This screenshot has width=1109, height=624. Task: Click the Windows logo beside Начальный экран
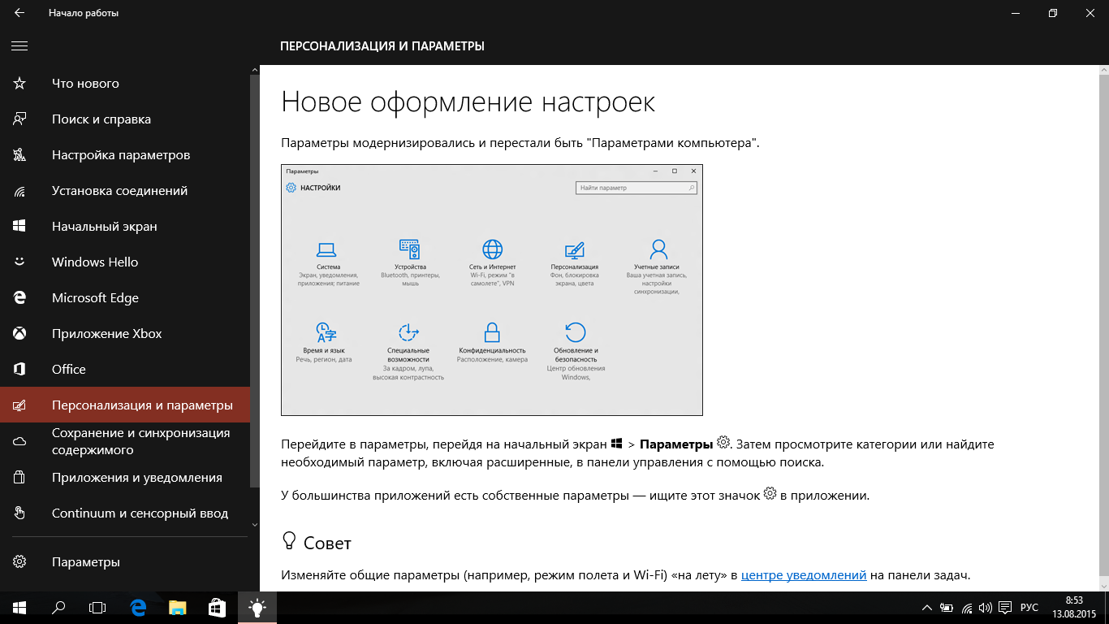tap(19, 227)
